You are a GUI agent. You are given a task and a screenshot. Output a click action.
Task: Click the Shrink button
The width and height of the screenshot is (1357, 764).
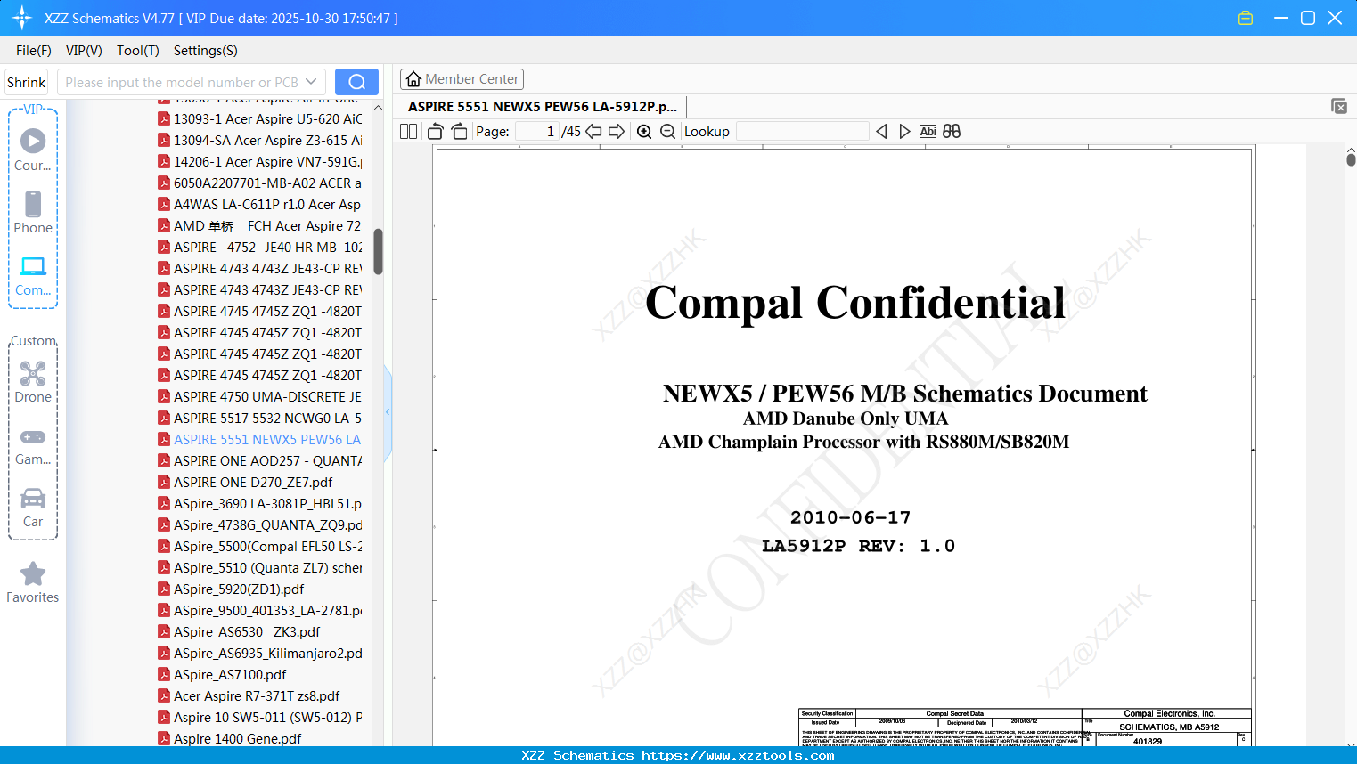pyautogui.click(x=26, y=82)
